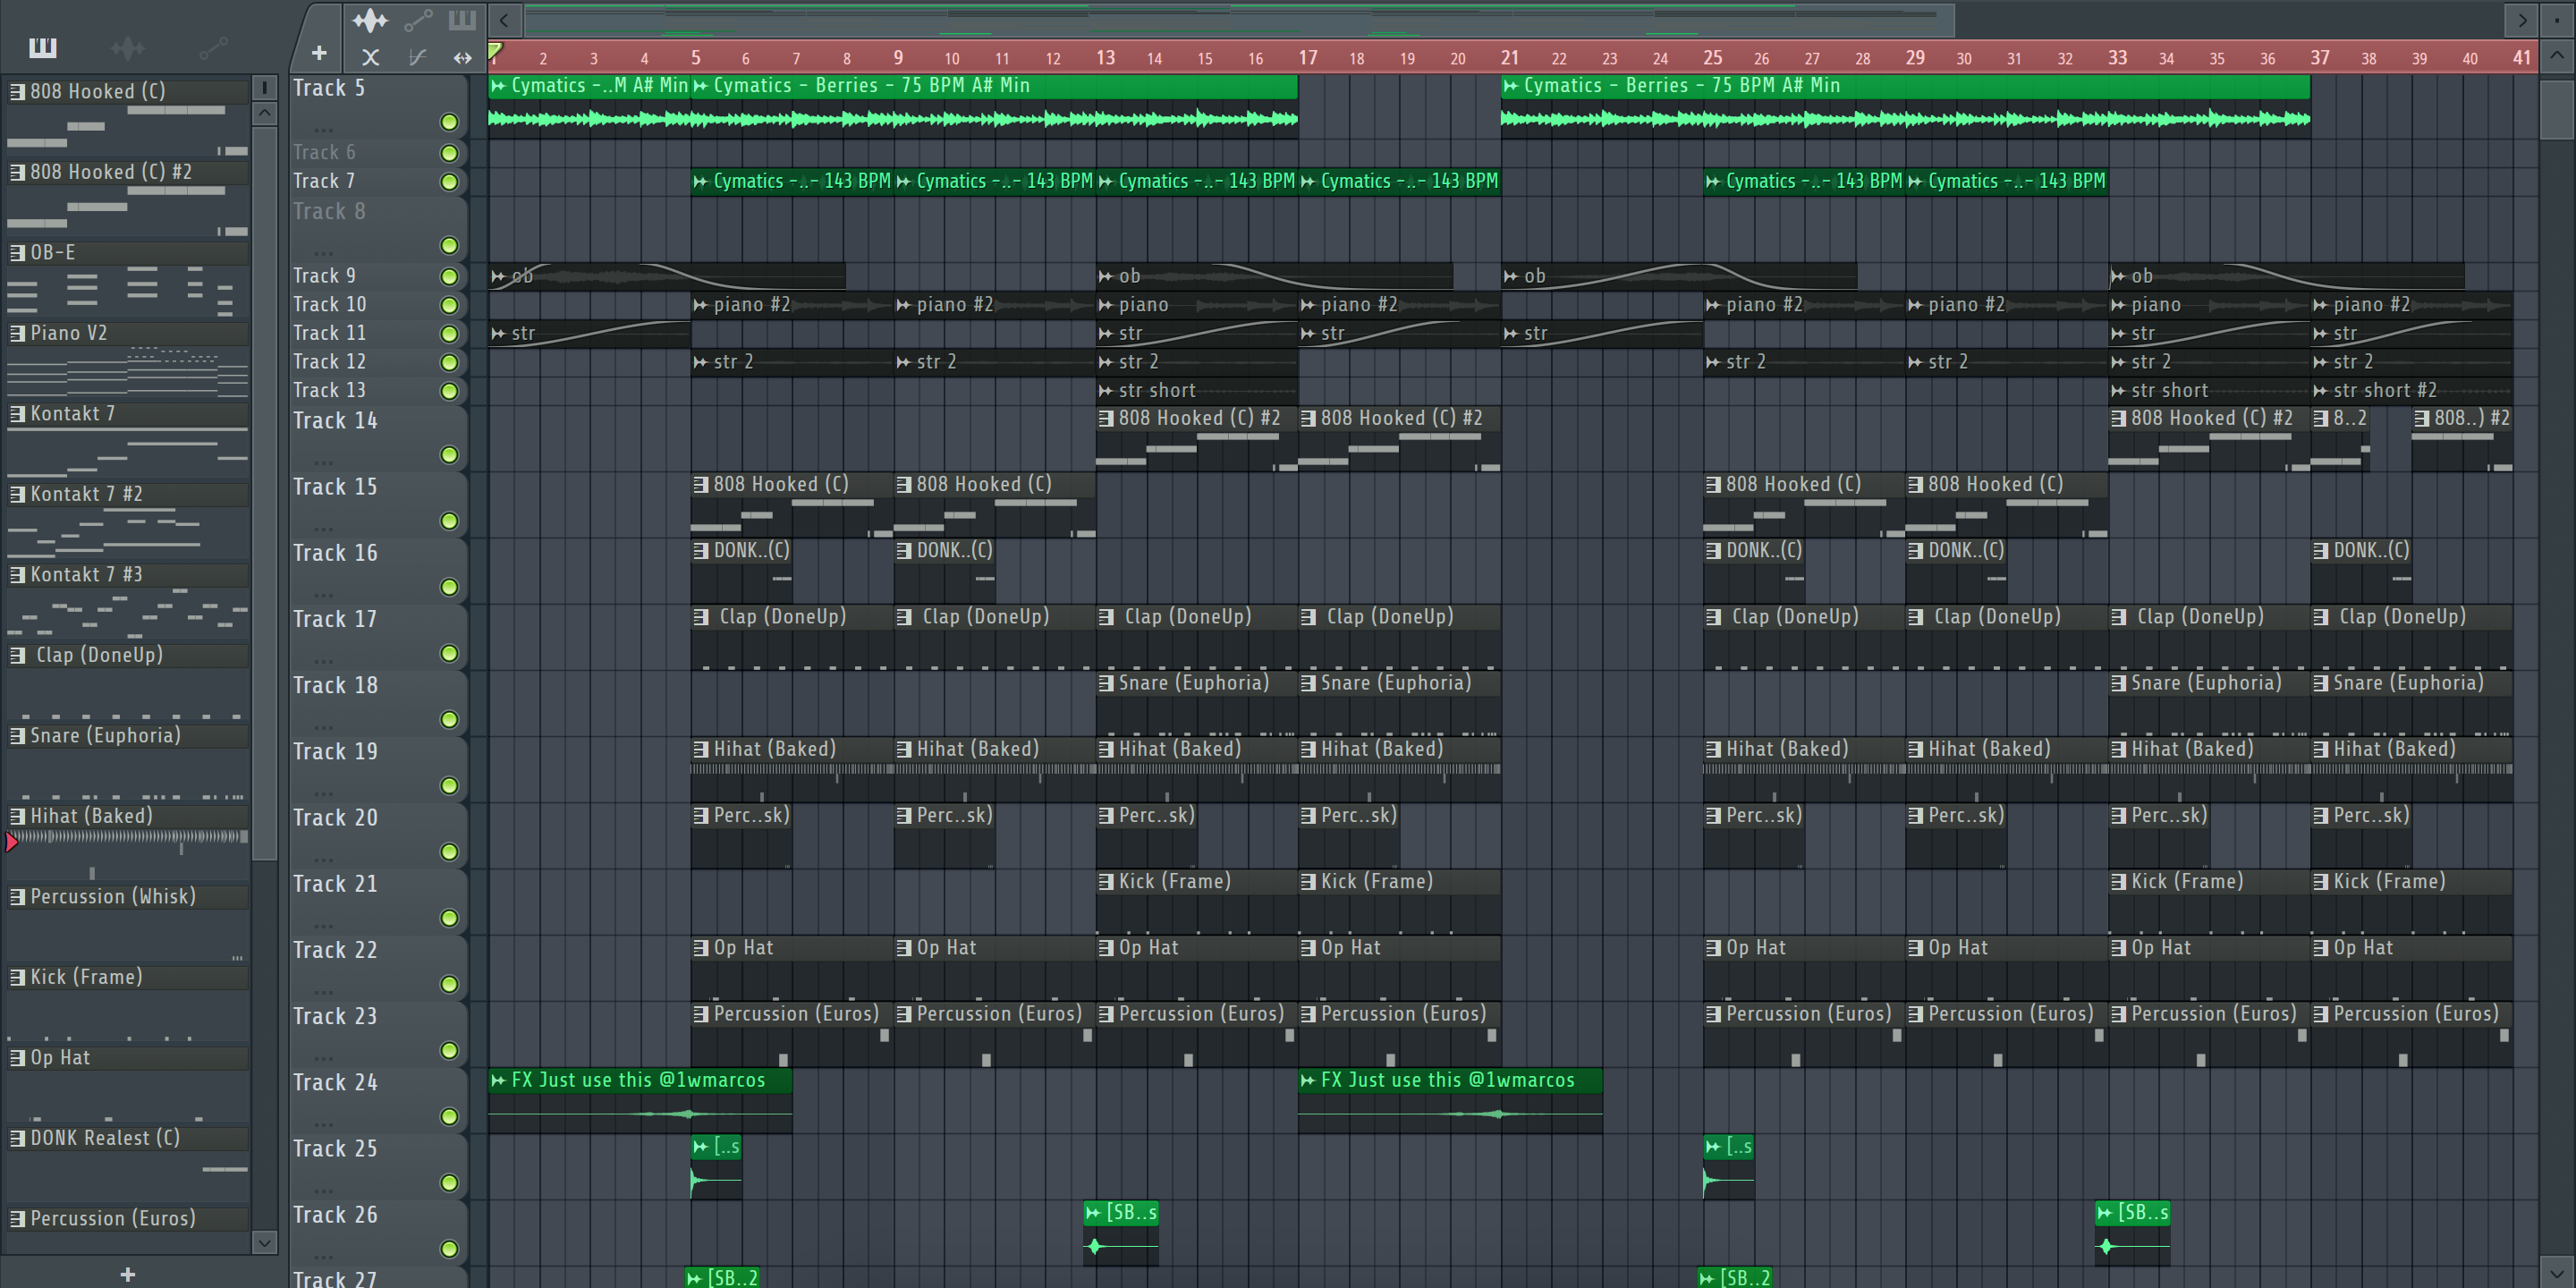Click the picker panel vertical scrollbar thumb
2576x1288 pixels.
click(x=264, y=492)
